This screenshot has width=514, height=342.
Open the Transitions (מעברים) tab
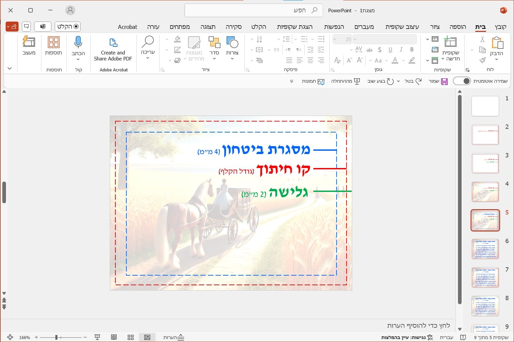[364, 27]
